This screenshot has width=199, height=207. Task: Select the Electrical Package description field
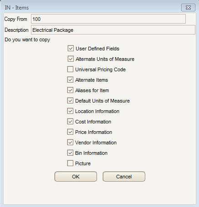tap(113, 30)
